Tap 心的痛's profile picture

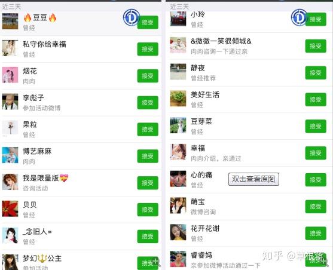pos(178,179)
